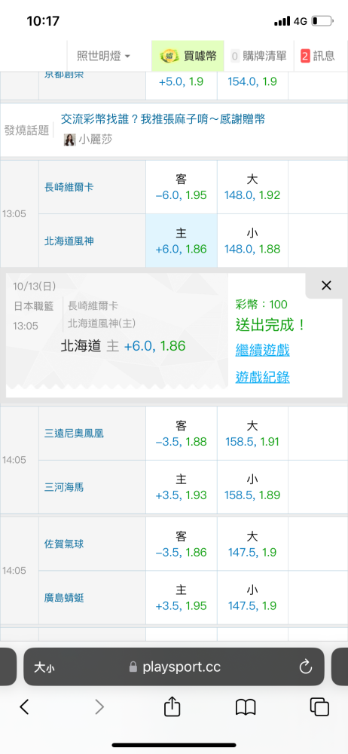The width and height of the screenshot is (348, 754).
Task: Go back with Safari back arrow
Action: 25,706
